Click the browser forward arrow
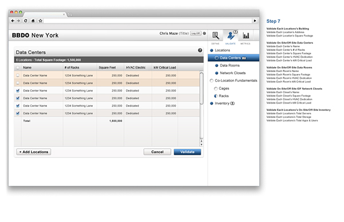Image resolution: width=344 pixels, height=222 pixels. click(18, 21)
